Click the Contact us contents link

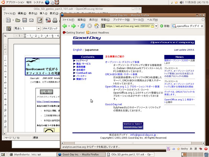(x=84, y=73)
